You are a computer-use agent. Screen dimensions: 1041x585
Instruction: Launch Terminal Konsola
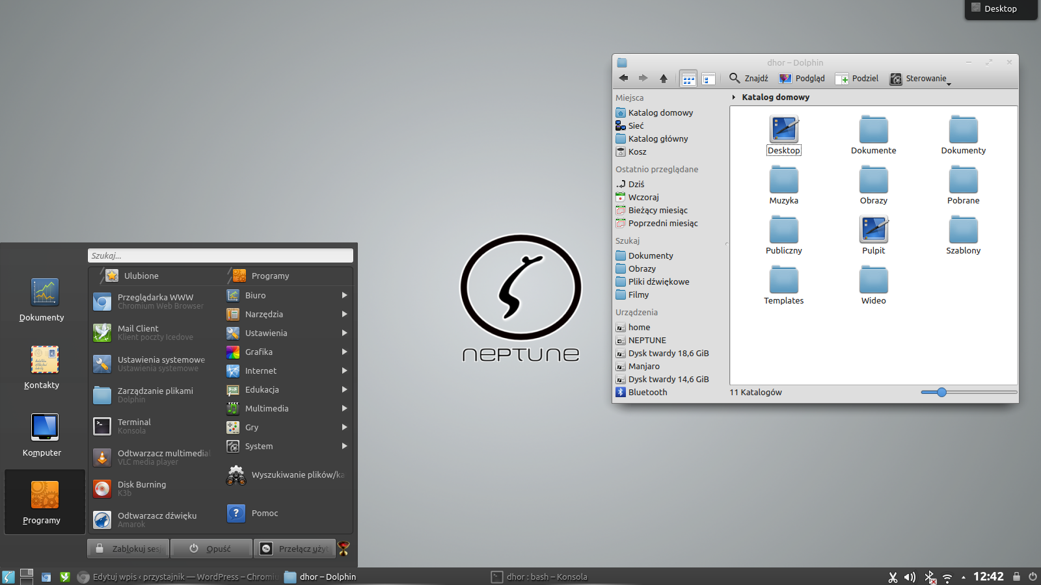click(x=154, y=426)
